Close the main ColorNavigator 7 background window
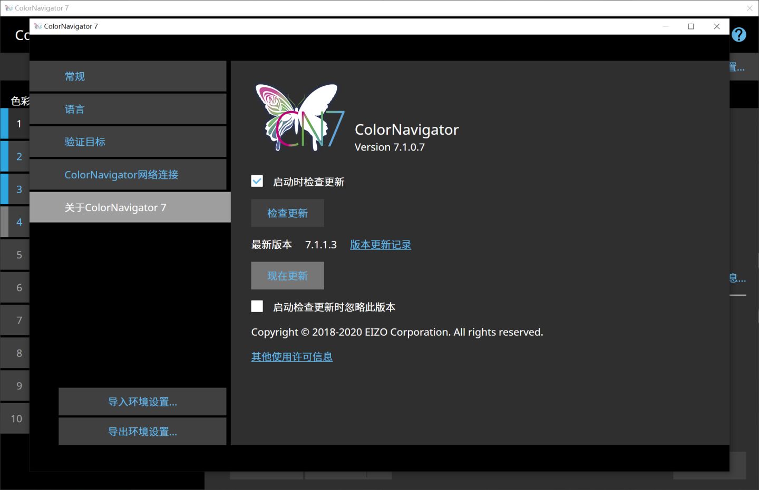 [750, 8]
